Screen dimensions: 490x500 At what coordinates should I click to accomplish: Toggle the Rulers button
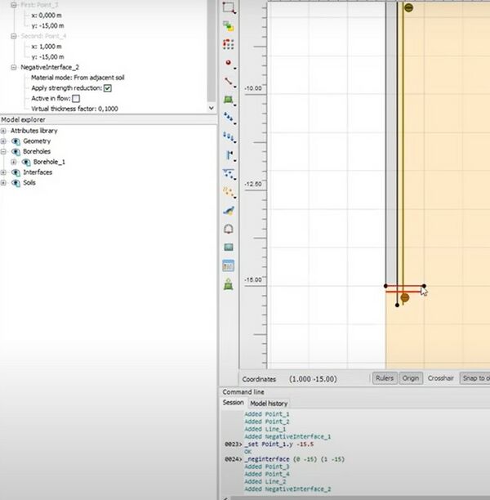tap(384, 378)
